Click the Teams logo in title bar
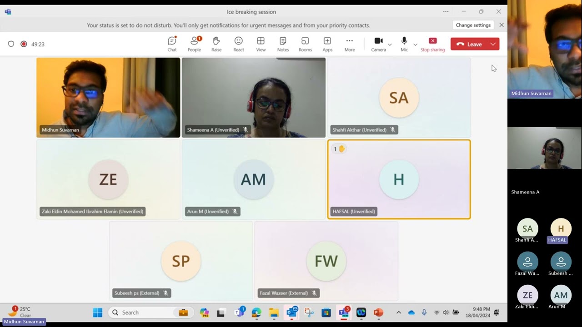The width and height of the screenshot is (582, 327). (8, 12)
